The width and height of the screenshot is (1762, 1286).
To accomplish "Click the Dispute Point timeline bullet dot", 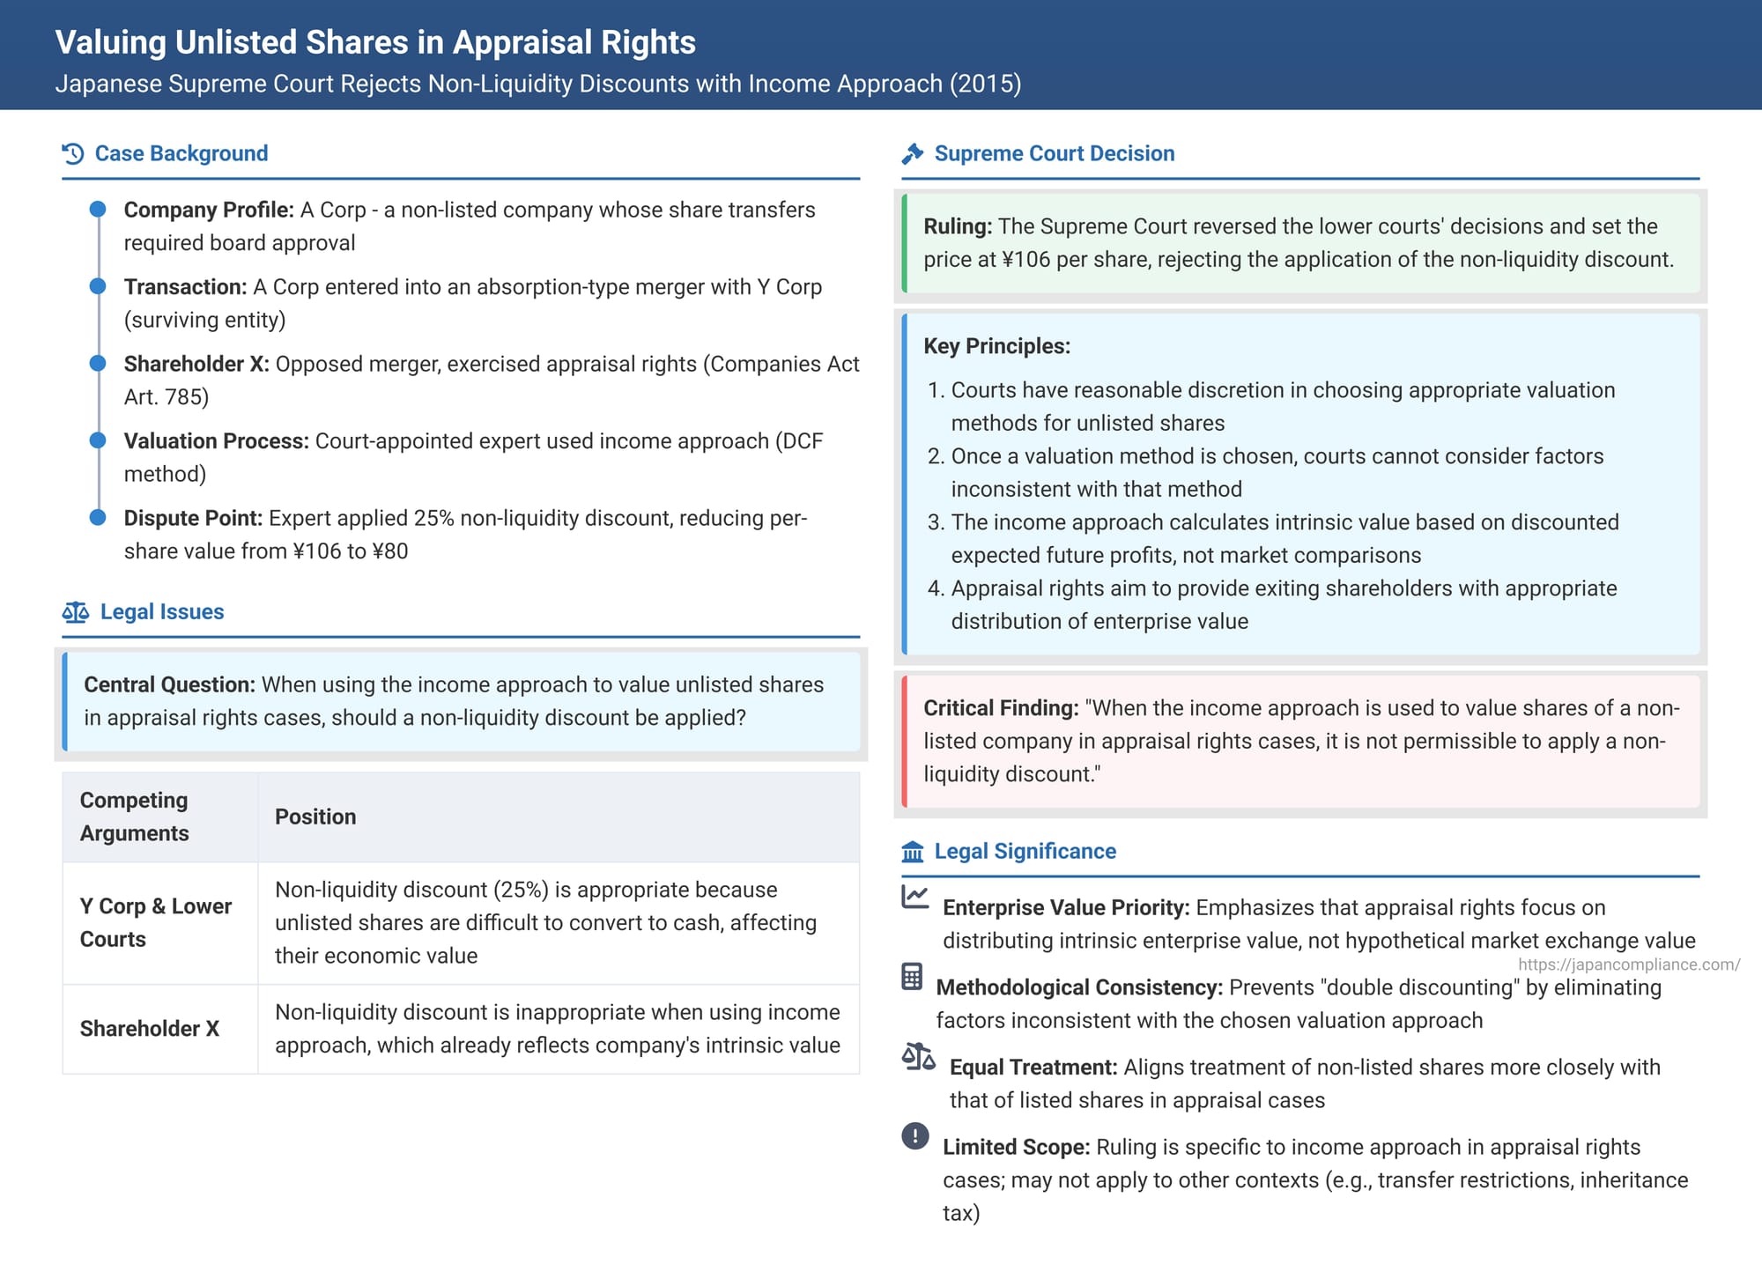I will pyautogui.click(x=98, y=518).
